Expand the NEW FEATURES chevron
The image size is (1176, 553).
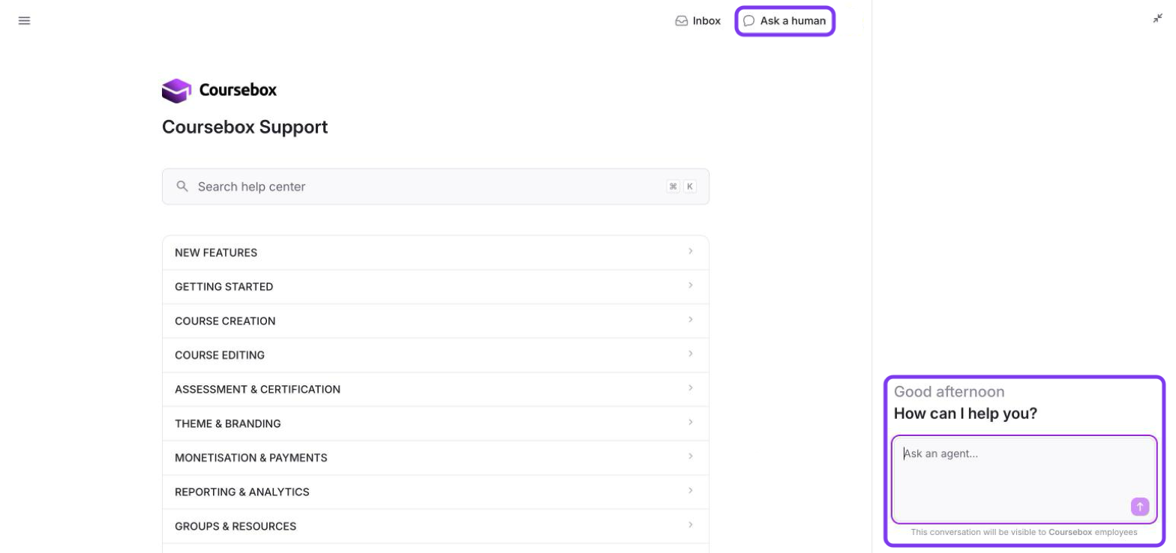[x=691, y=252]
